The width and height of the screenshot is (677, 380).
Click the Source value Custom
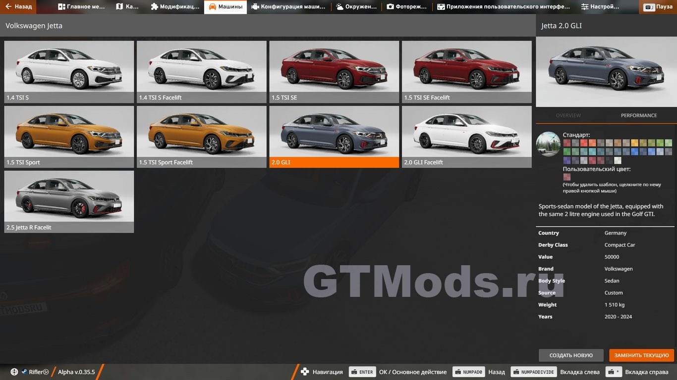point(614,293)
